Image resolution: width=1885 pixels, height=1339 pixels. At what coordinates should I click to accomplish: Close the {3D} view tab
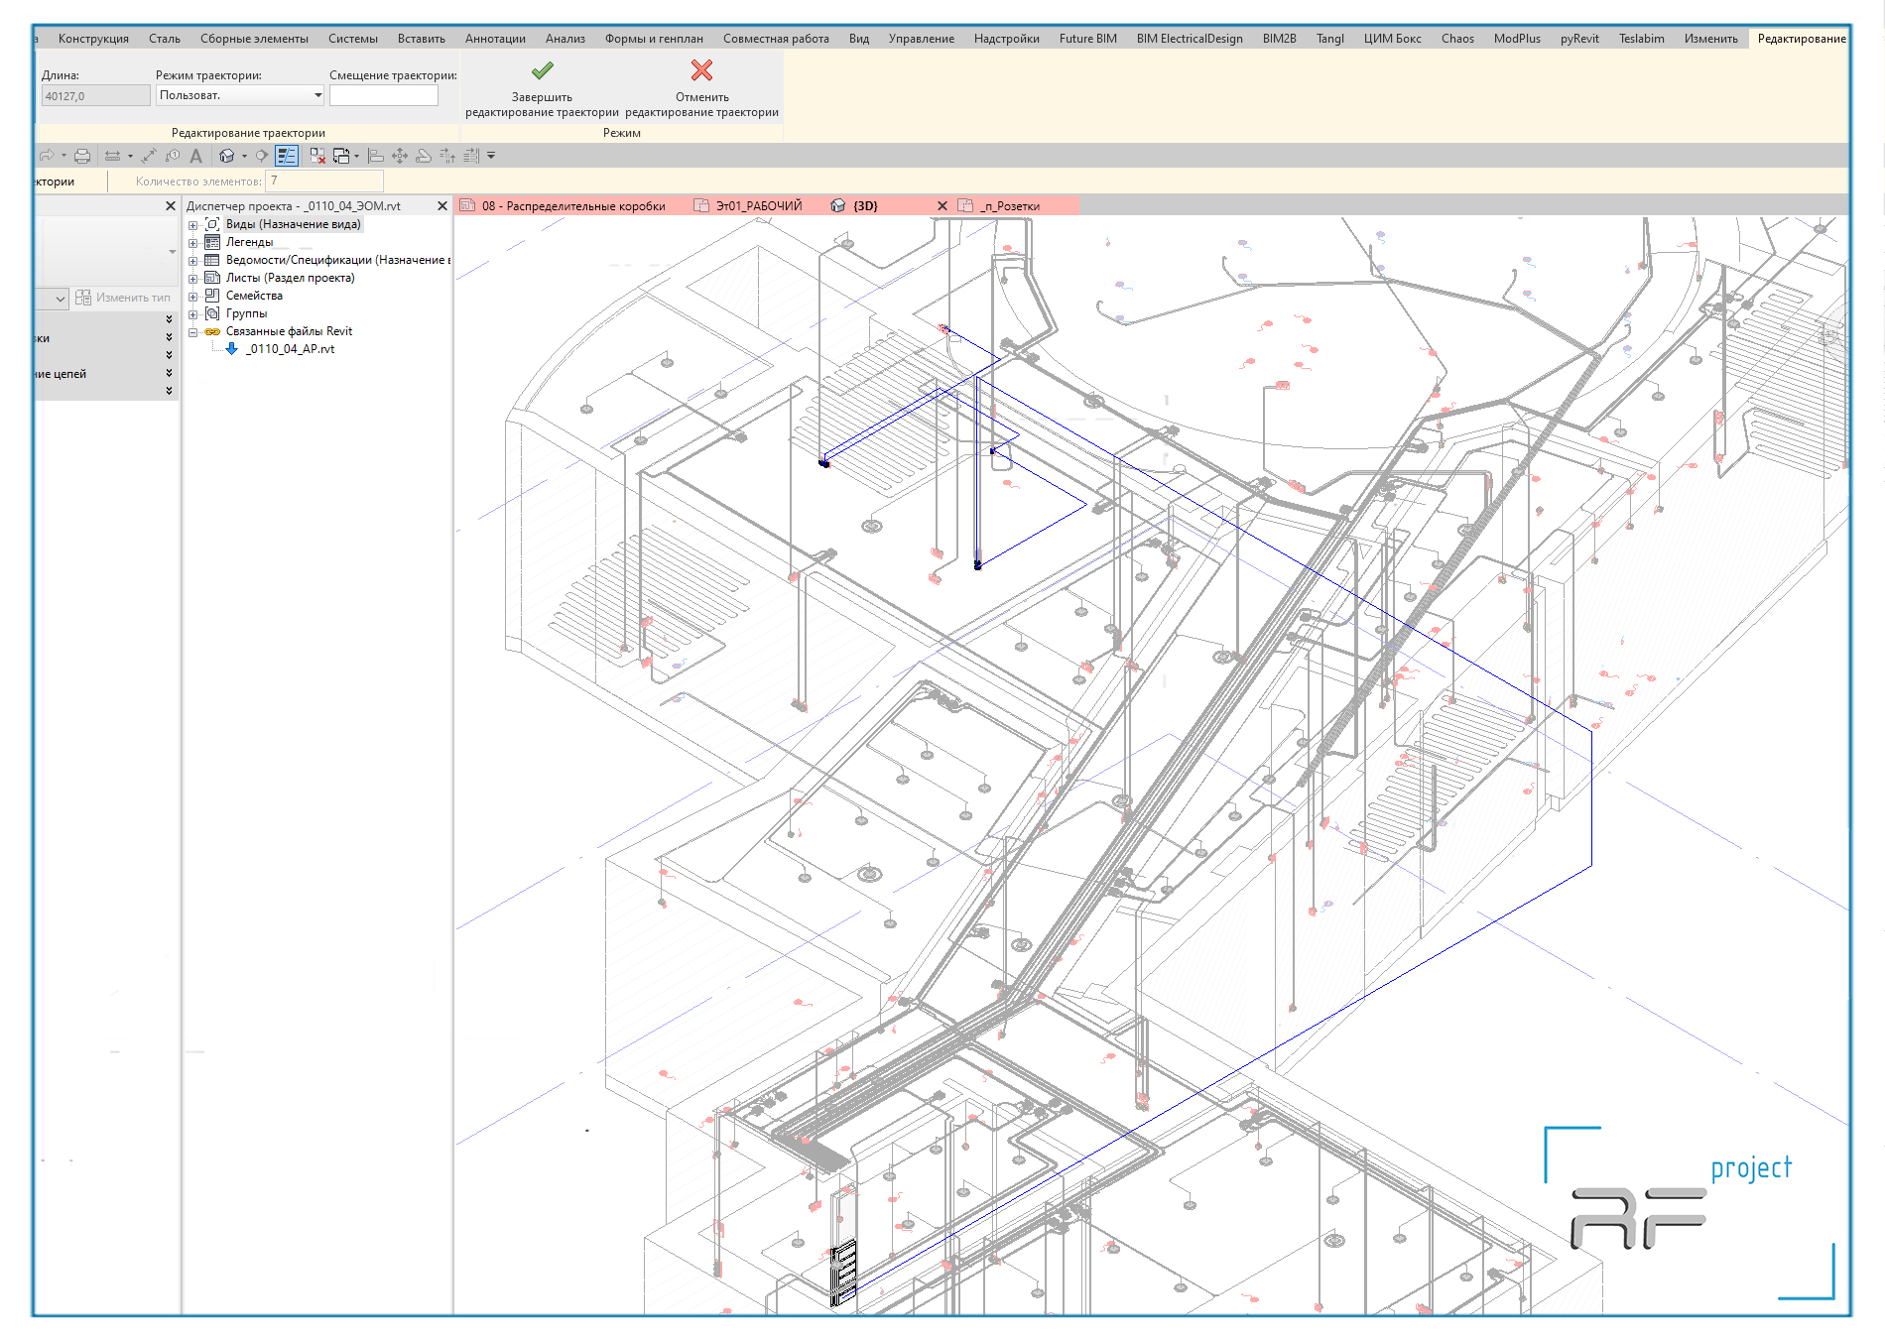pyautogui.click(x=942, y=206)
